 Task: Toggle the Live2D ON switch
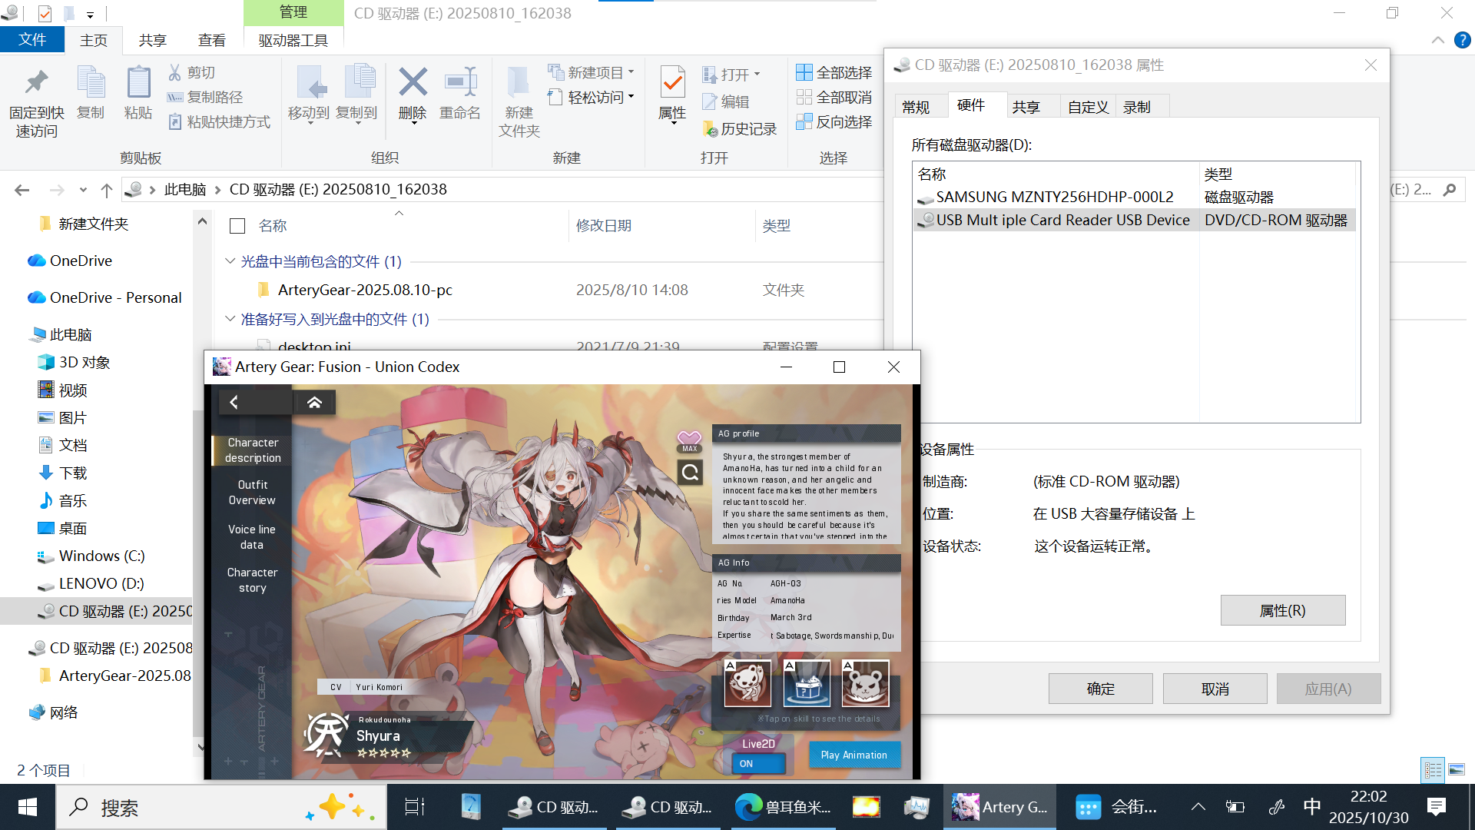tap(758, 763)
